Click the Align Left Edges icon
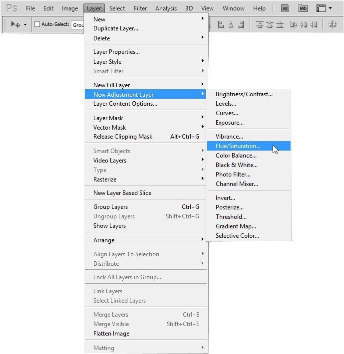The image size is (344, 354). (x=221, y=24)
